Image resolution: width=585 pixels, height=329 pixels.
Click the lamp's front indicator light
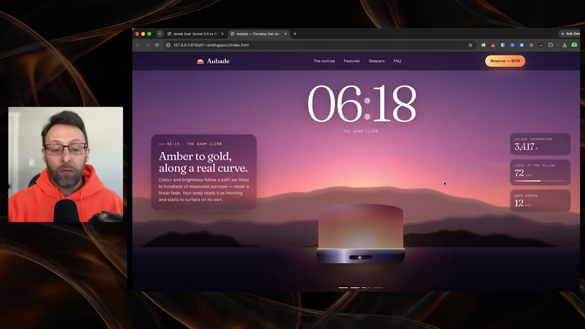360,258
